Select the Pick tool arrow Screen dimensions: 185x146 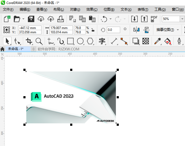coord(7,41)
